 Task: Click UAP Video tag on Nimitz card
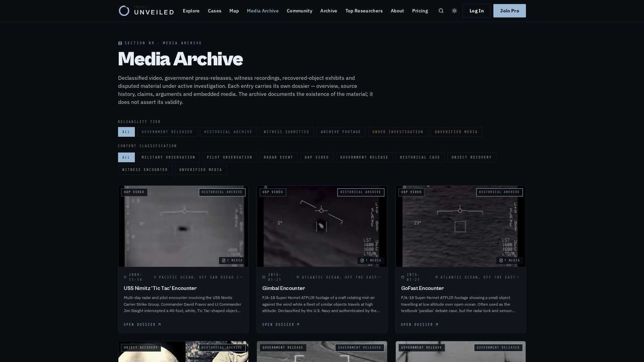(134, 192)
